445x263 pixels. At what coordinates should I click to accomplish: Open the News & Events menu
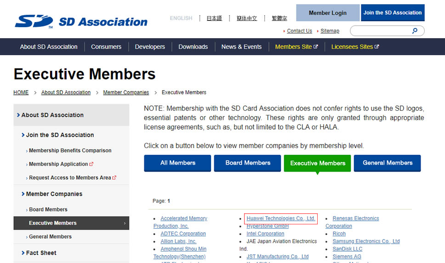point(241,47)
